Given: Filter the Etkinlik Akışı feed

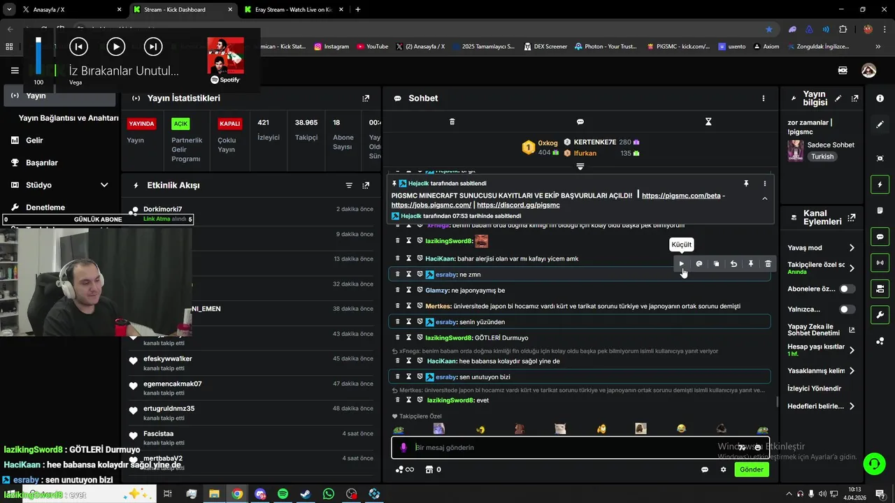Looking at the screenshot, I should click(349, 185).
